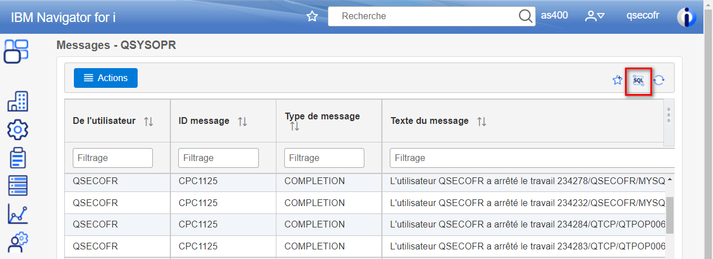This screenshot has width=713, height=259.
Task: Open column options three-dot handle
Action: (x=668, y=114)
